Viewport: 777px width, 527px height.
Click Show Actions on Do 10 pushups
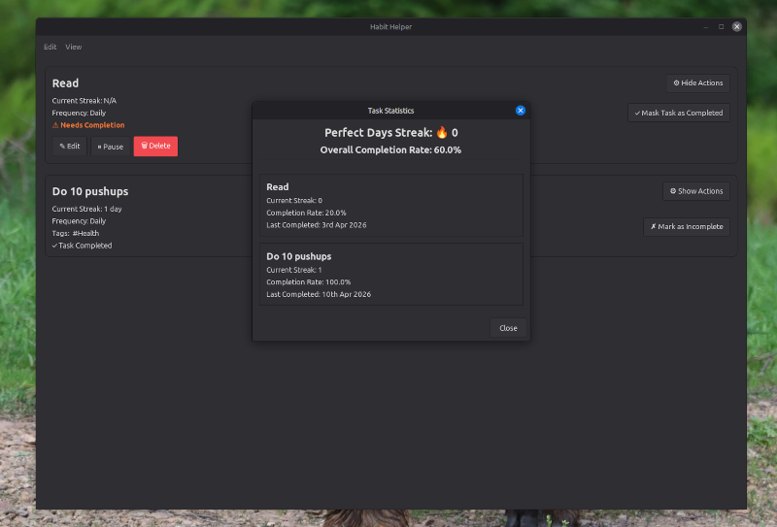click(x=696, y=191)
